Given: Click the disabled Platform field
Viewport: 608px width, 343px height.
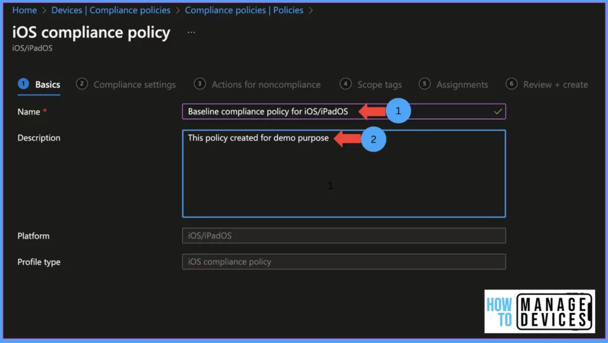Looking at the screenshot, I should [344, 236].
